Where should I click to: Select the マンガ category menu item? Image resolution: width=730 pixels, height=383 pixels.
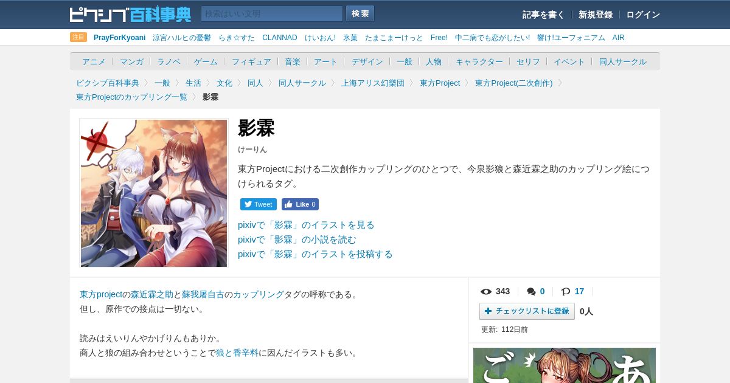131,62
